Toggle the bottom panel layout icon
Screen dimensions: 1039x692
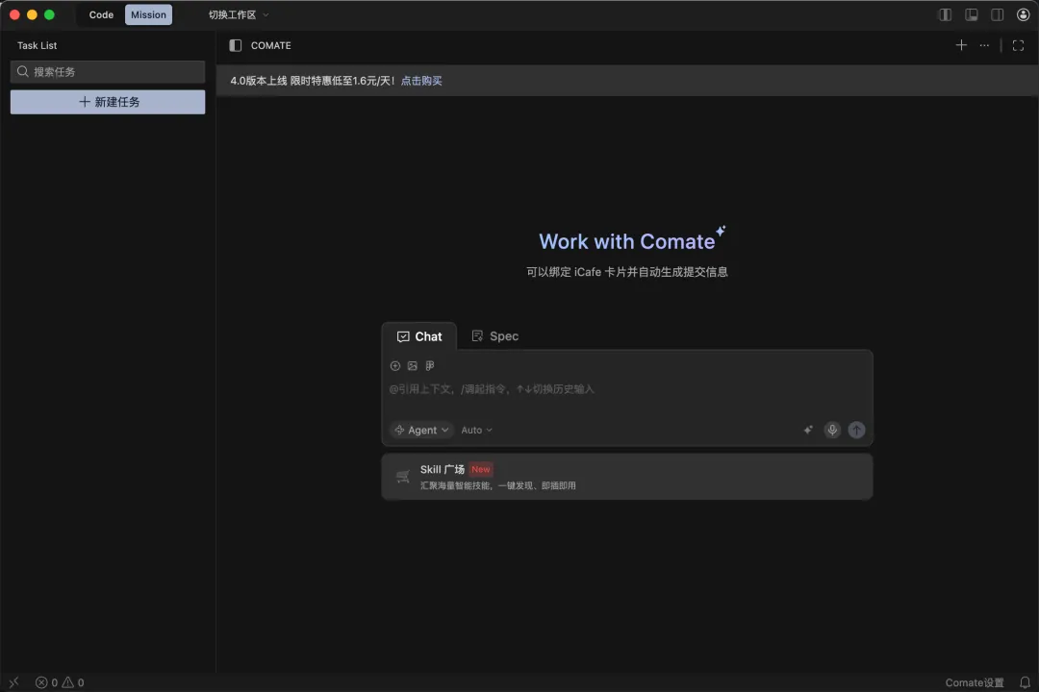coord(971,14)
